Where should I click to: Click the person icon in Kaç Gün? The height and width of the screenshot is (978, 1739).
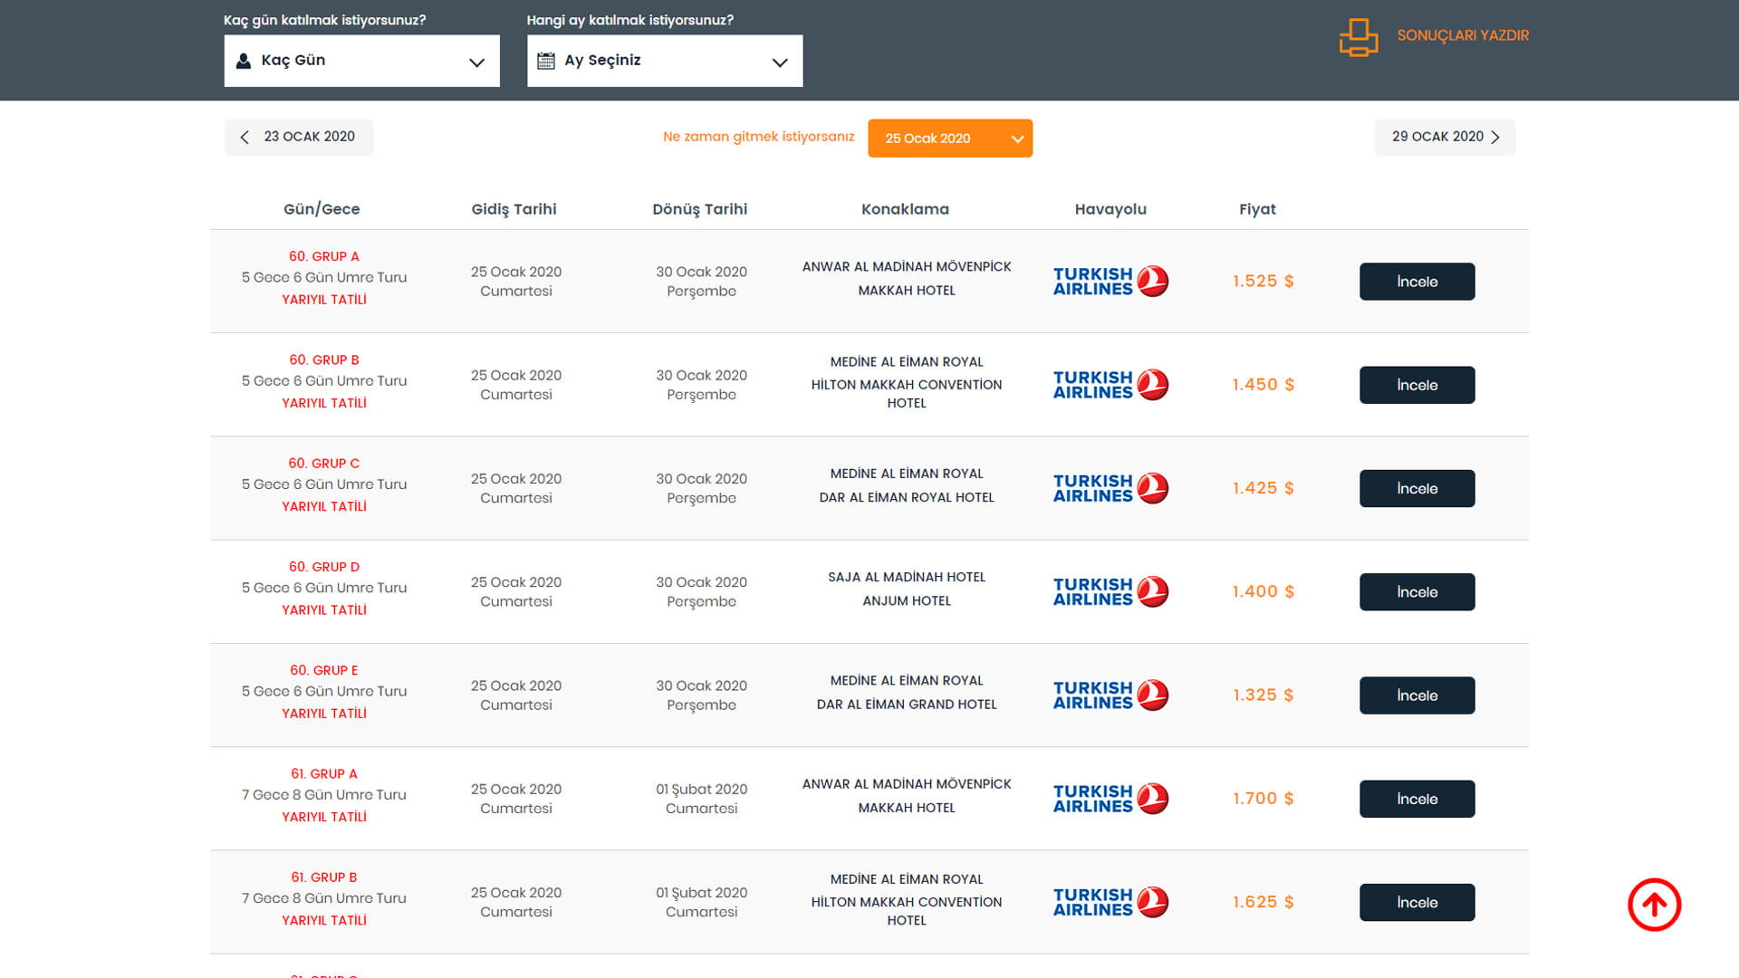pos(243,61)
